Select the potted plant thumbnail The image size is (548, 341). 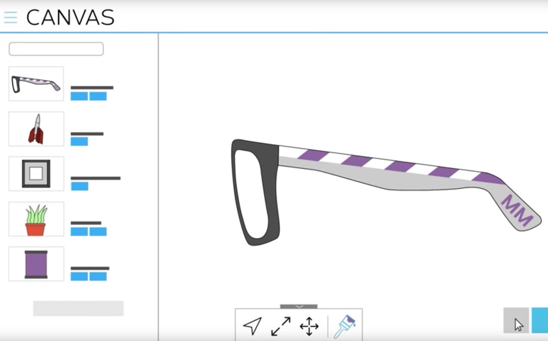click(x=36, y=219)
